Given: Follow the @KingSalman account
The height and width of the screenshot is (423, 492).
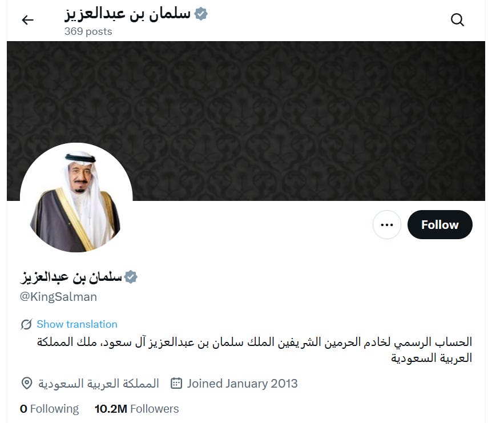Looking at the screenshot, I should click(x=439, y=225).
